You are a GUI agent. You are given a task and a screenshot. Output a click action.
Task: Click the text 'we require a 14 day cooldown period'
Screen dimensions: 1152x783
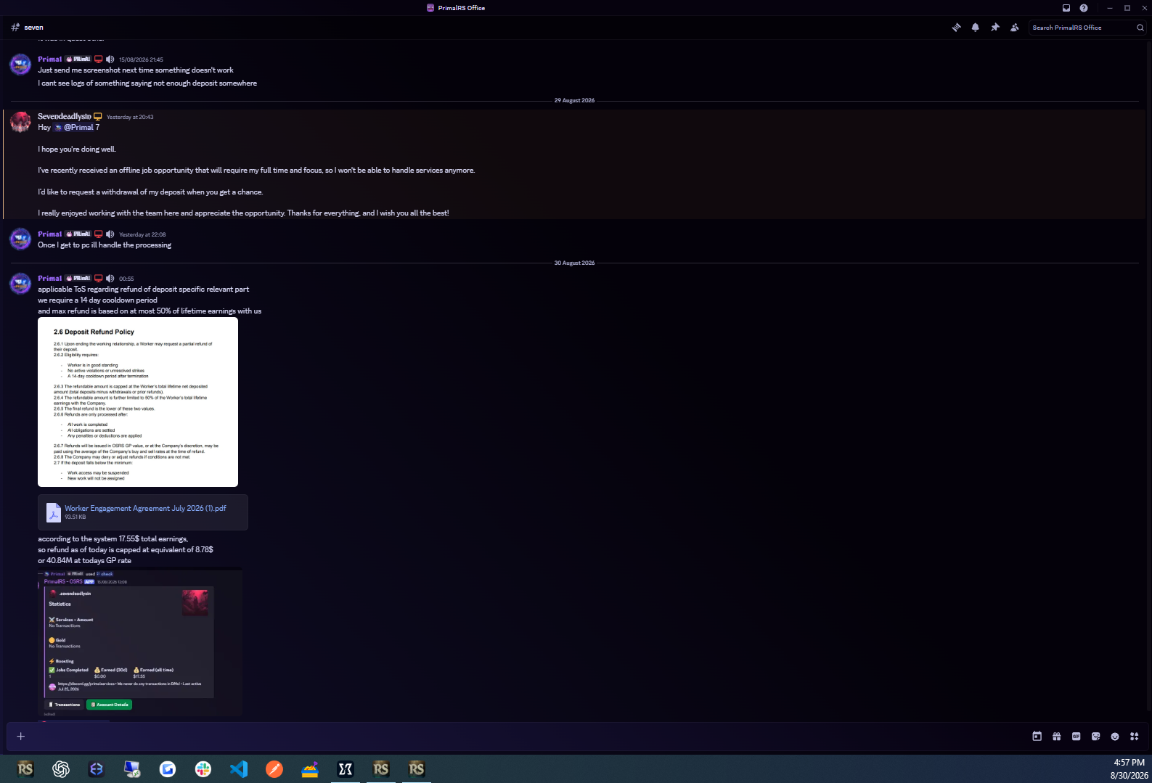coord(97,300)
